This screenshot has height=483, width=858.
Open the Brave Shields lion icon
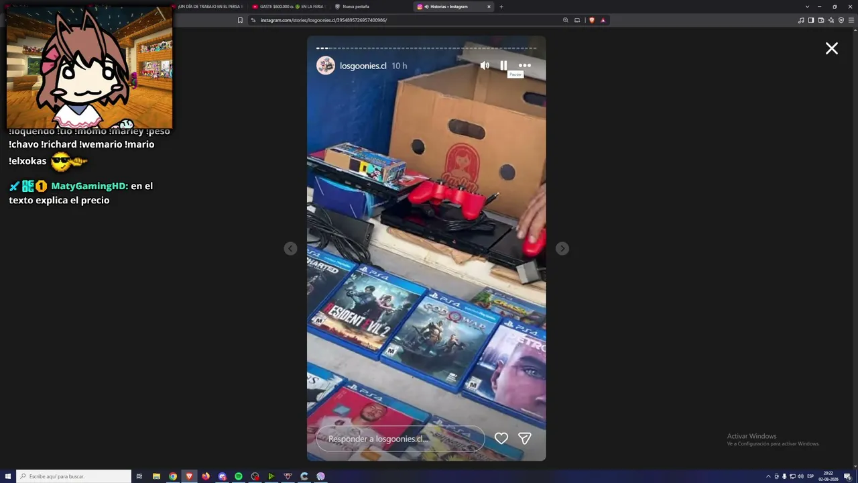point(592,20)
